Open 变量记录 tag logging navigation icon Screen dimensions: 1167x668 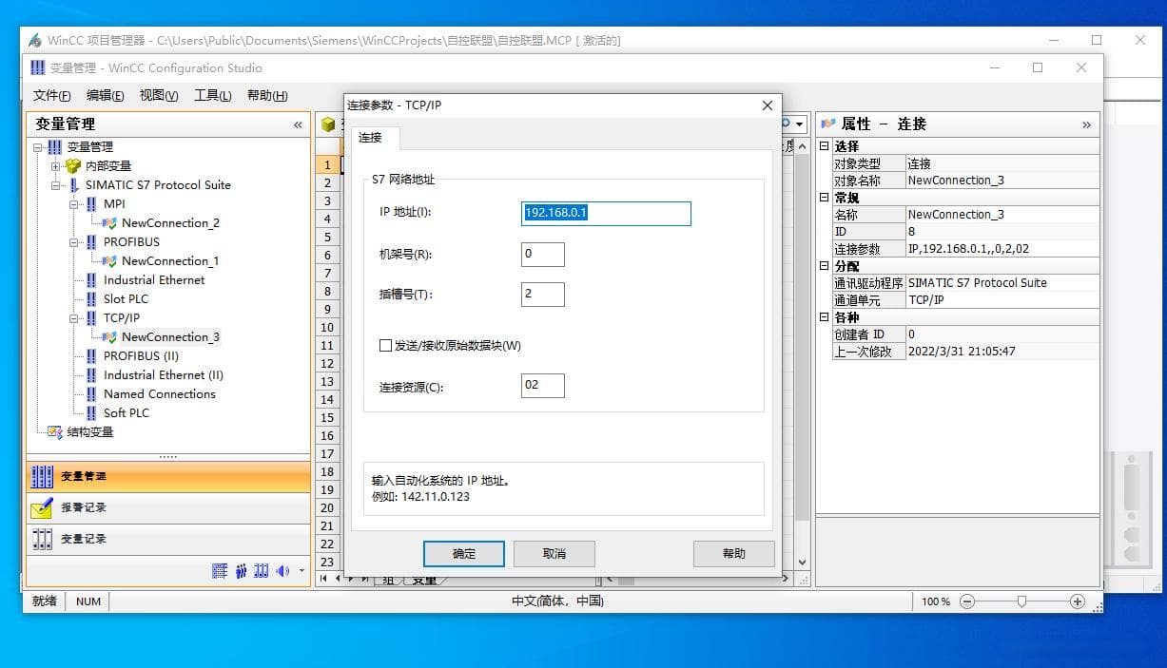[x=42, y=539]
